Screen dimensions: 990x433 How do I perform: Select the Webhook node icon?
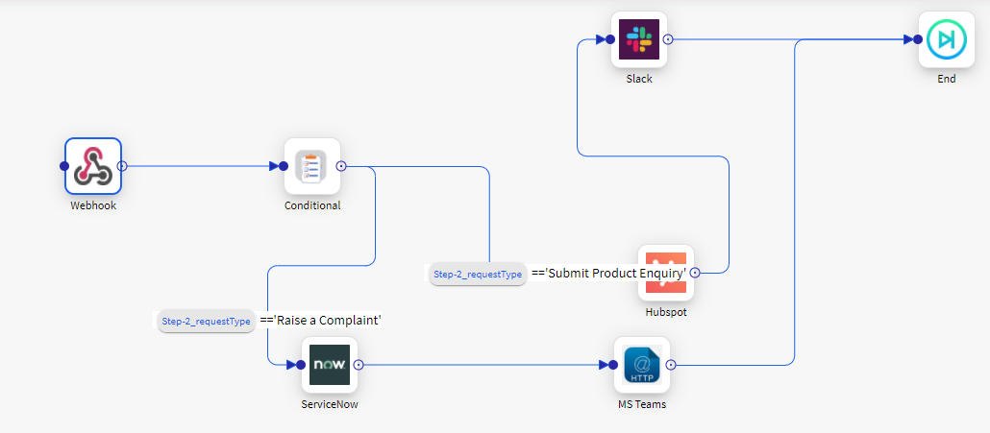(x=93, y=166)
